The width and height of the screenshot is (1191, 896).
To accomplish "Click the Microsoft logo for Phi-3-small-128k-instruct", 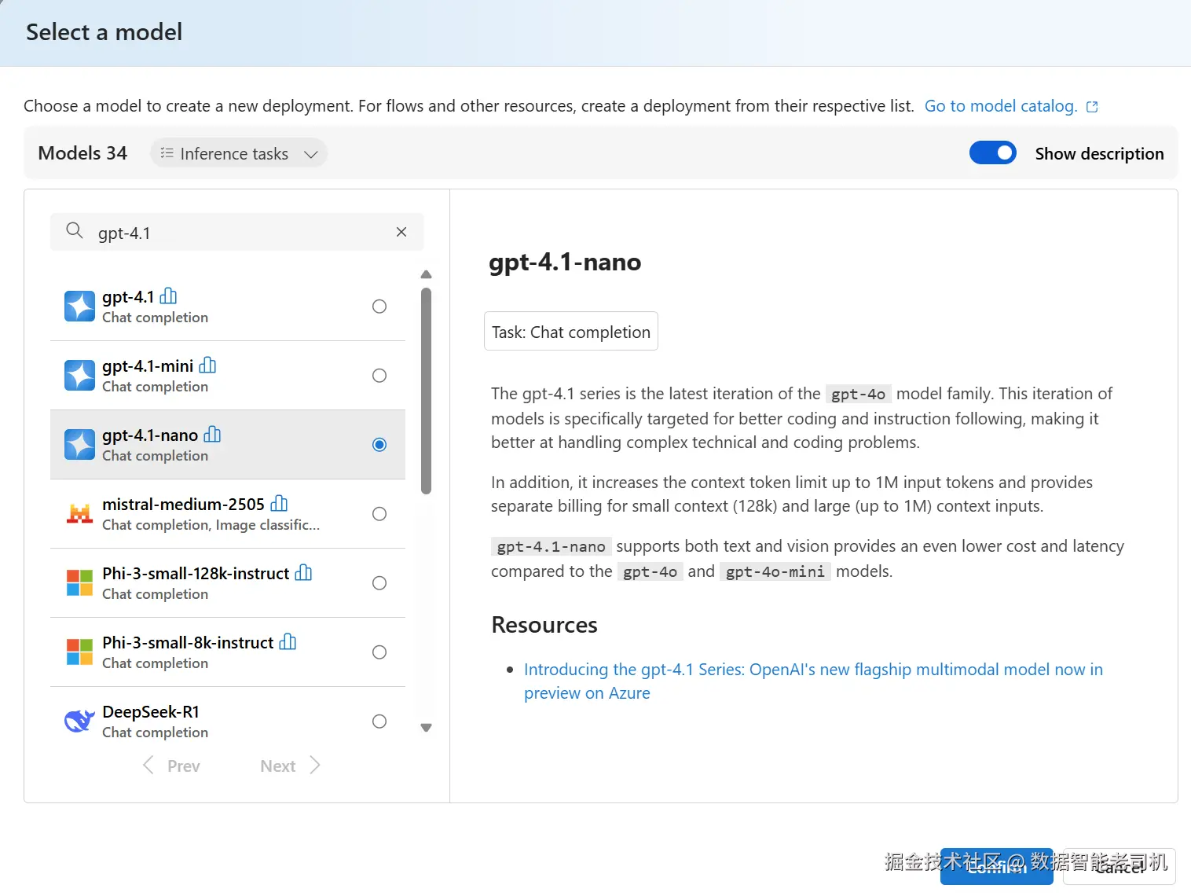I will coord(79,582).
